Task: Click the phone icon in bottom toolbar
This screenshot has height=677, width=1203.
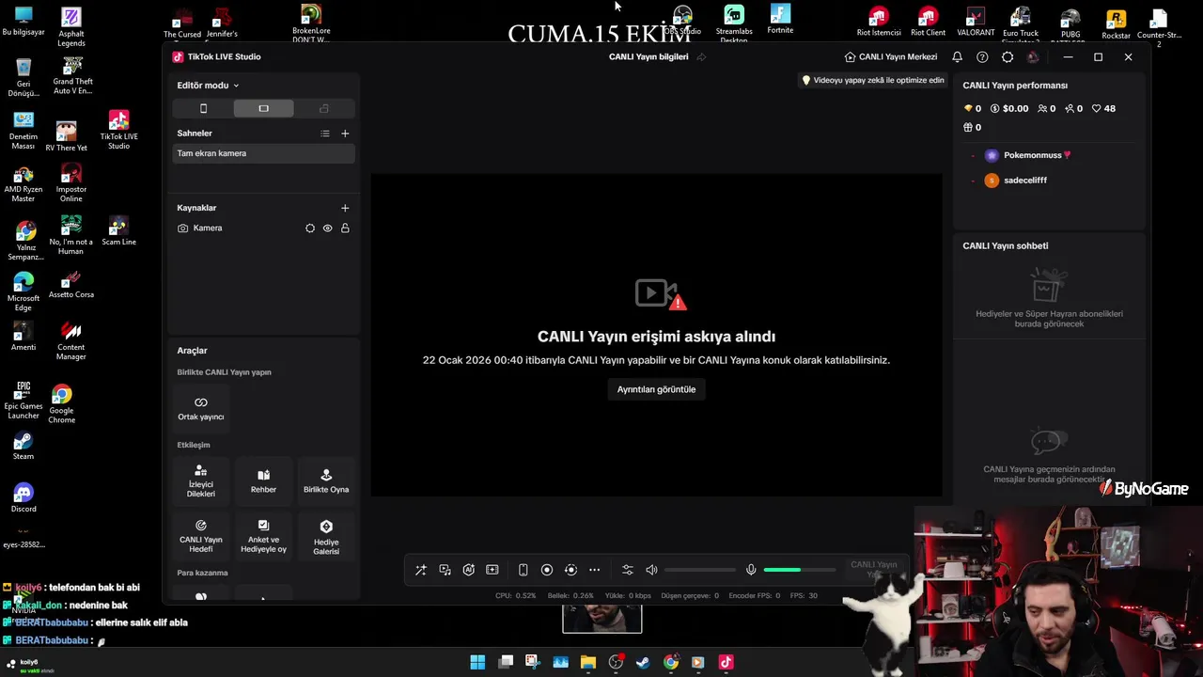Action: [x=523, y=570]
